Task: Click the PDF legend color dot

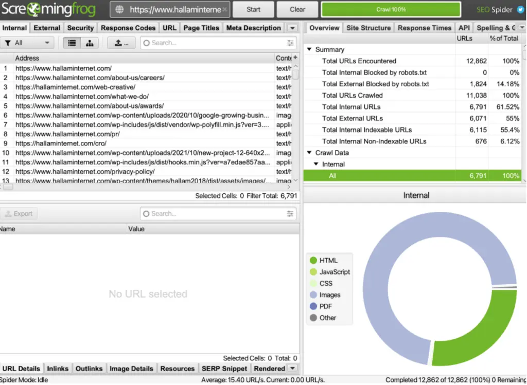Action: click(x=313, y=306)
